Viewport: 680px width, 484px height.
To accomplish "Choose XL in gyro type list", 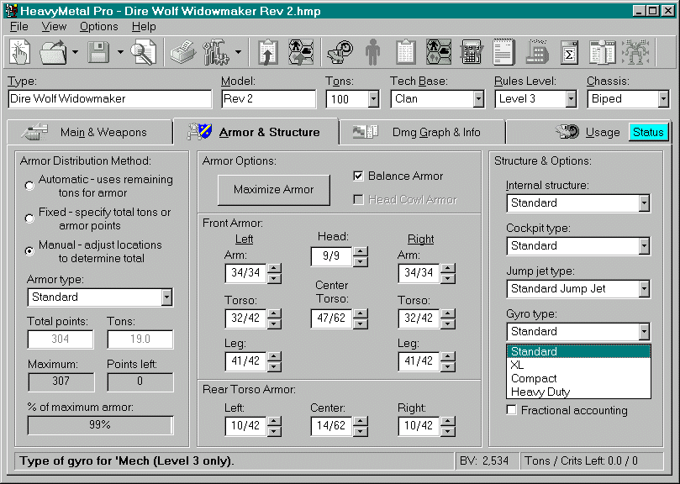I will pos(578,365).
